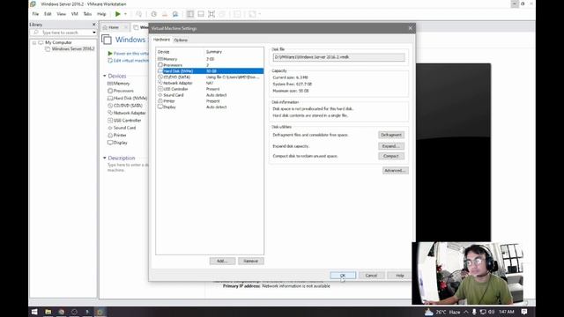The width and height of the screenshot is (564, 317).
Task: Click Help in the settings dialog
Action: coord(399,276)
